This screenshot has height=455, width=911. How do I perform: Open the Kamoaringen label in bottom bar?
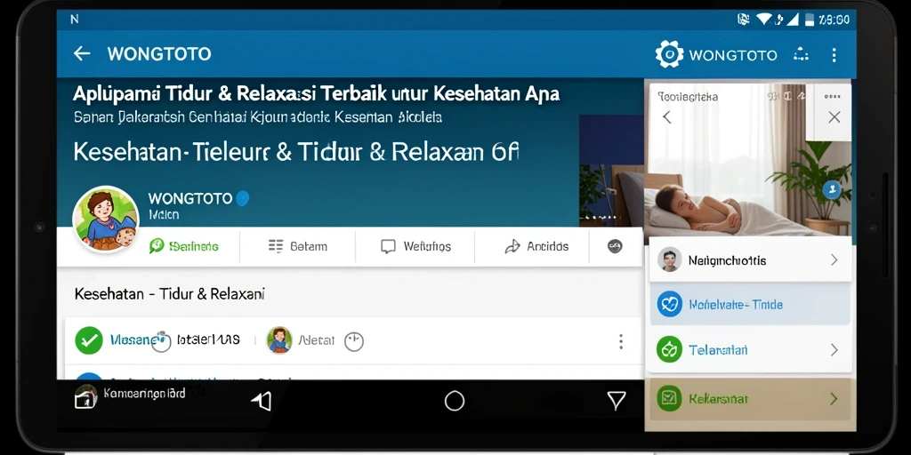[144, 394]
